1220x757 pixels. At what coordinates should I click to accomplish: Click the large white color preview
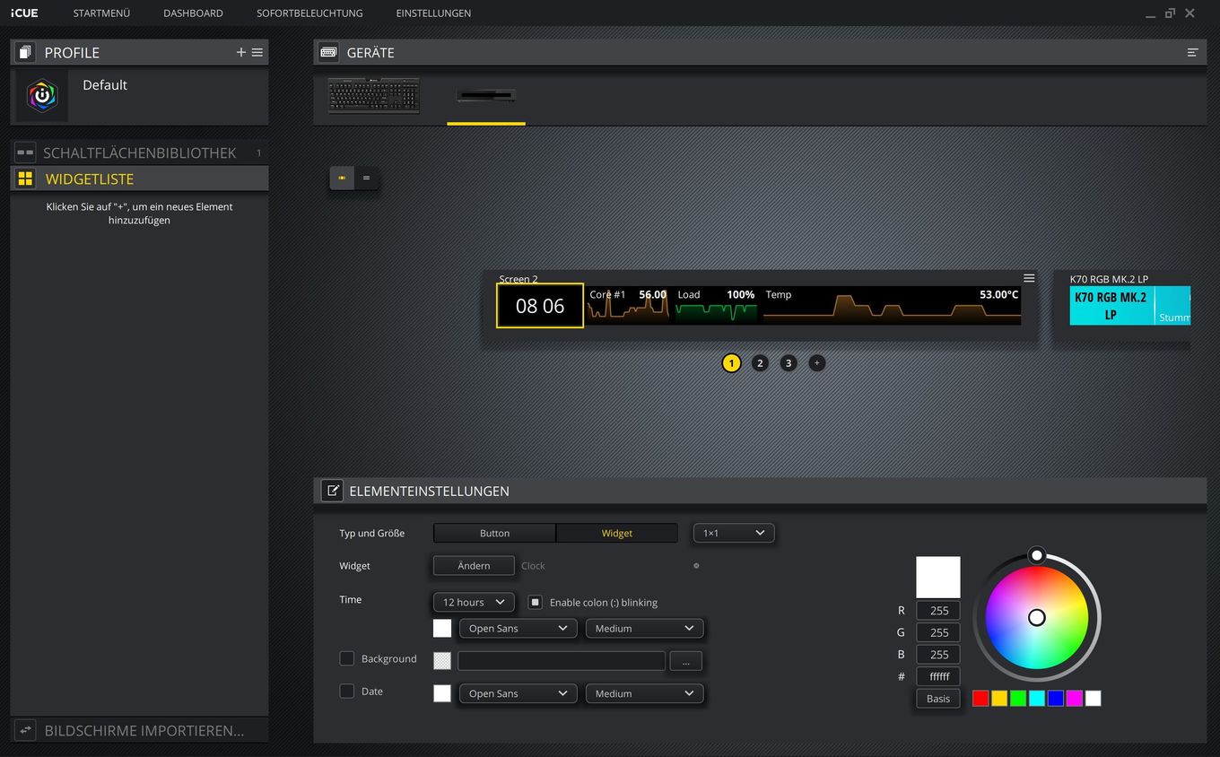(x=938, y=577)
